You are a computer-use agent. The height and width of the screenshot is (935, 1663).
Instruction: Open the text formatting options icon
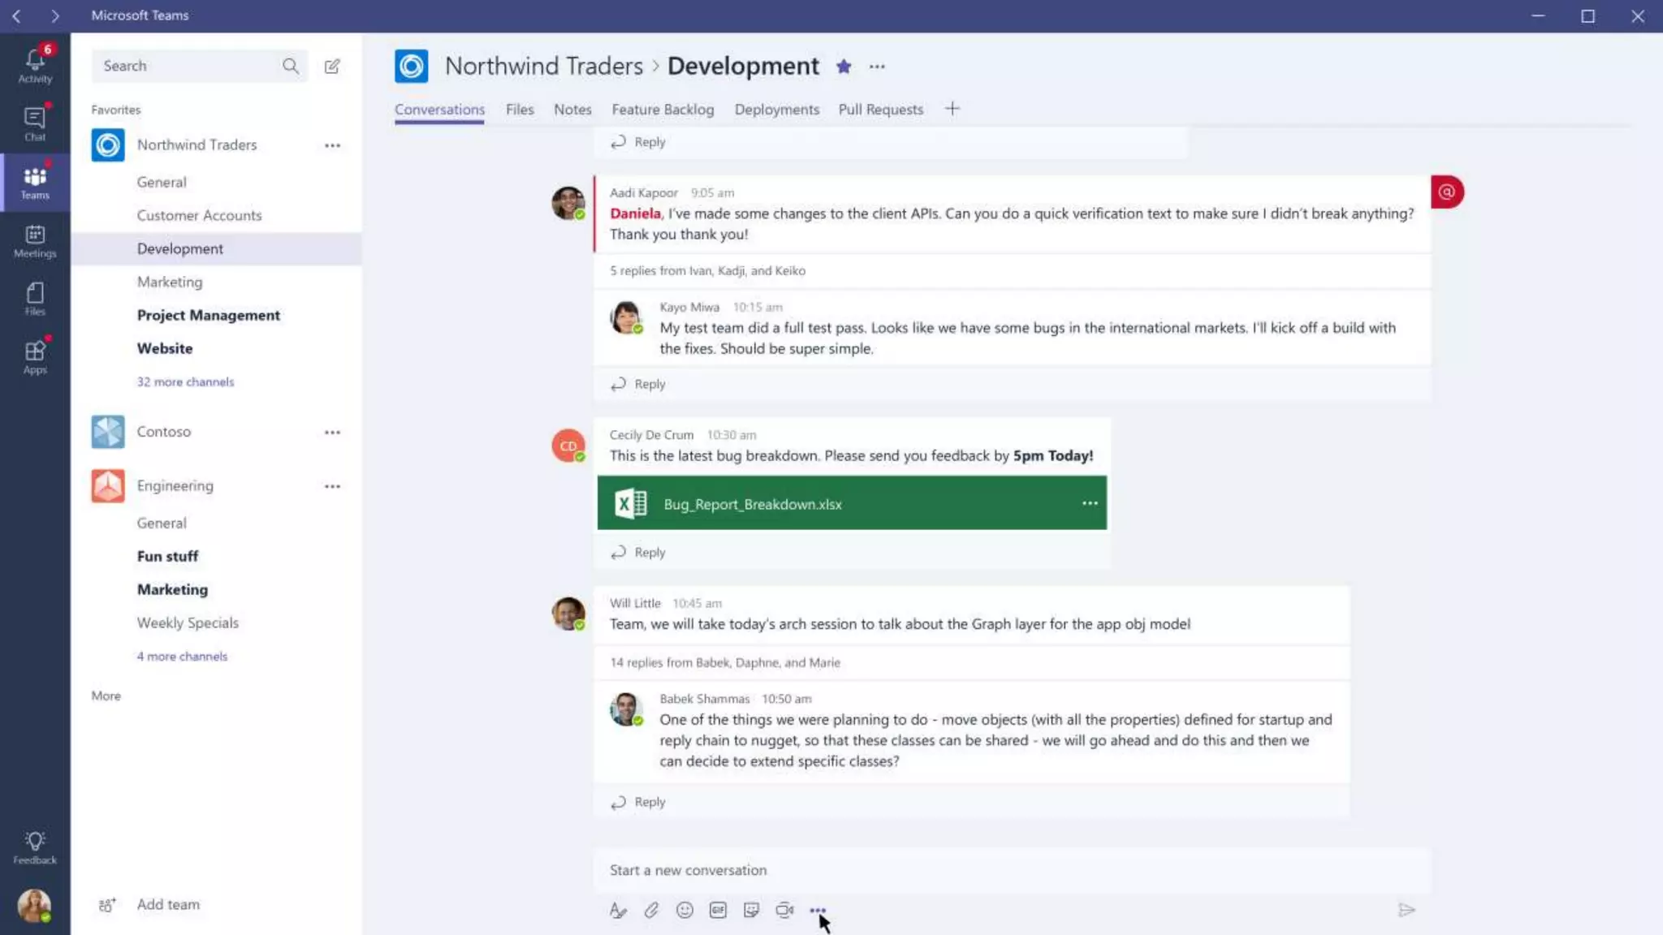[x=618, y=910]
